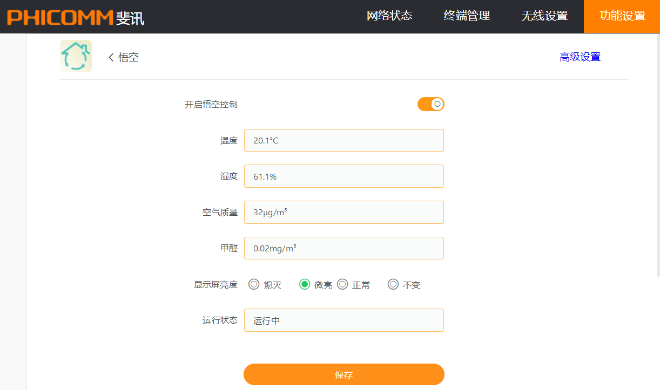
Task: Focus the 空气质量 field showing 32μg/m³
Action: [344, 212]
